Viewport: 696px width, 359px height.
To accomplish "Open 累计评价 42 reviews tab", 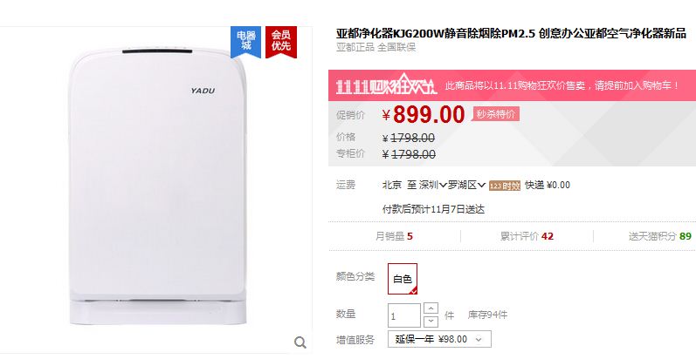I will point(527,236).
